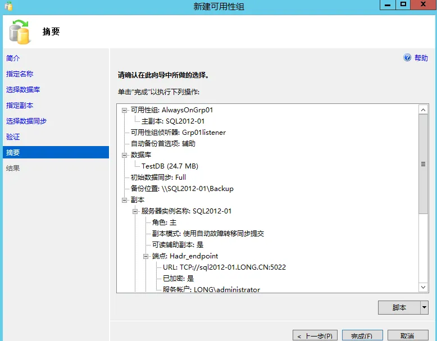Go to the 选择数据库 step
The height and width of the screenshot is (341, 437).
click(x=23, y=89)
